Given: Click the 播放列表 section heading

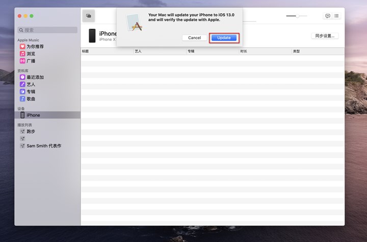Looking at the screenshot, I should click(24, 125).
